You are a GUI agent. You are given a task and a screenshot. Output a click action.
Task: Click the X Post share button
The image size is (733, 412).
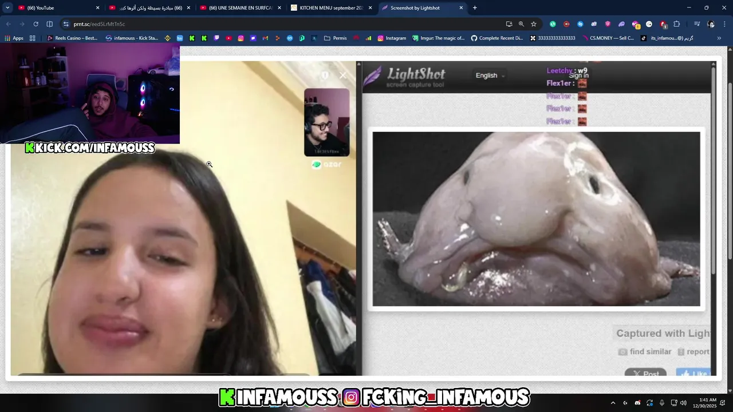tap(645, 373)
